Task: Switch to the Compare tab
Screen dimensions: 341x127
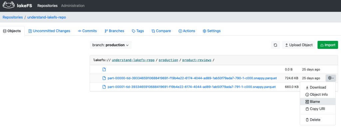Action: click(161, 31)
